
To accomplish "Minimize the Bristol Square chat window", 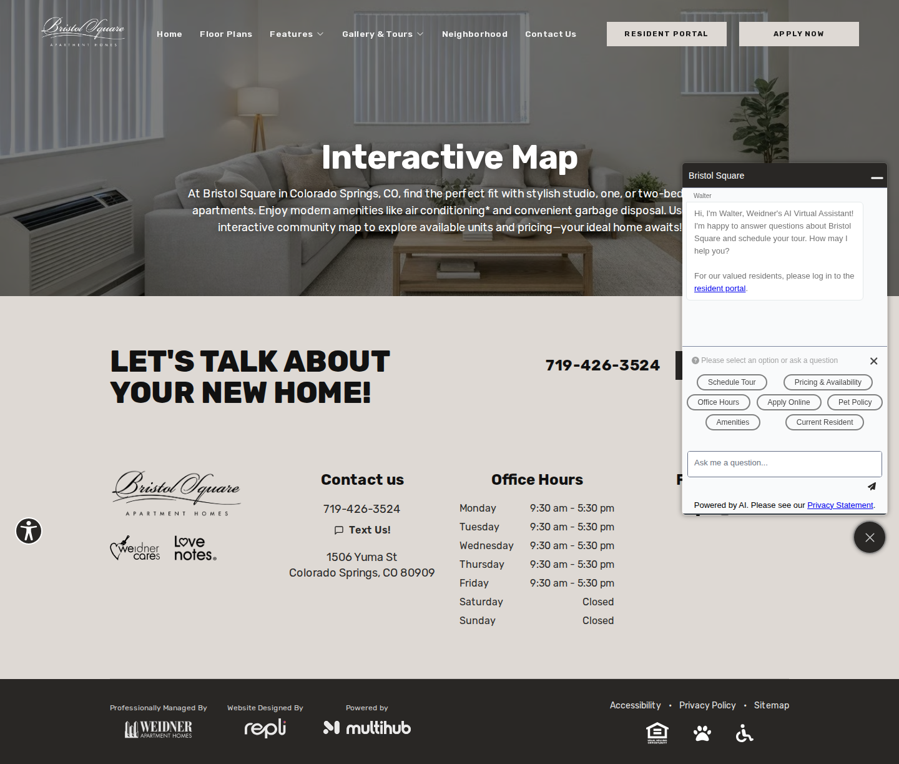I will coord(877,177).
